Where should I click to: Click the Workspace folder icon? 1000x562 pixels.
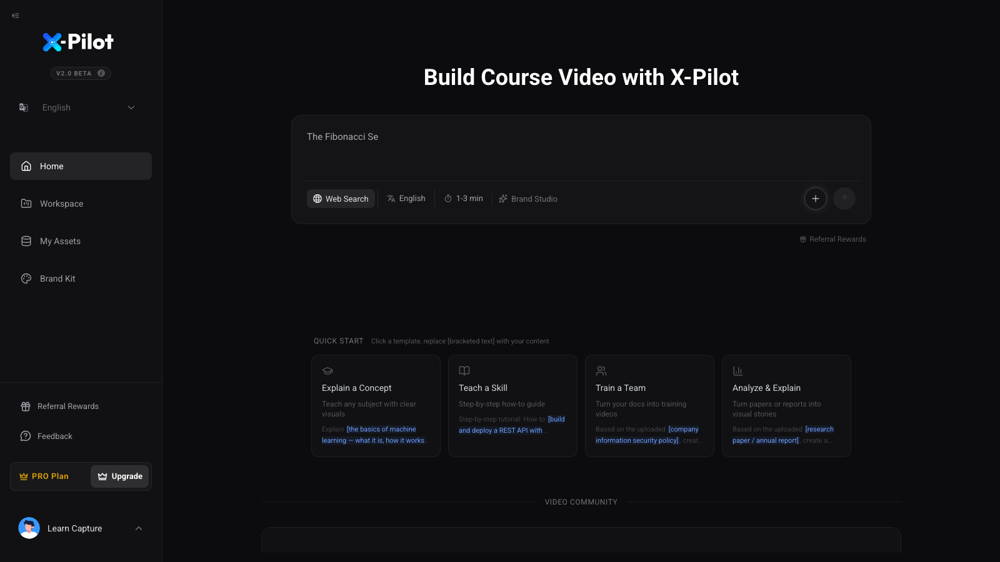point(26,204)
